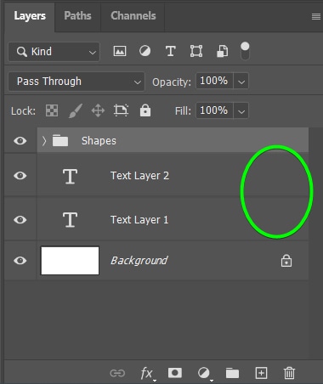
Task: Open Pass Through blend mode dropdown
Action: pos(76,82)
